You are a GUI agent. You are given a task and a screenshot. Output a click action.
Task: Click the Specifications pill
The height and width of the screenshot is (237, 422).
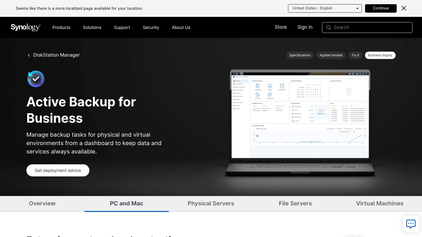coord(300,55)
